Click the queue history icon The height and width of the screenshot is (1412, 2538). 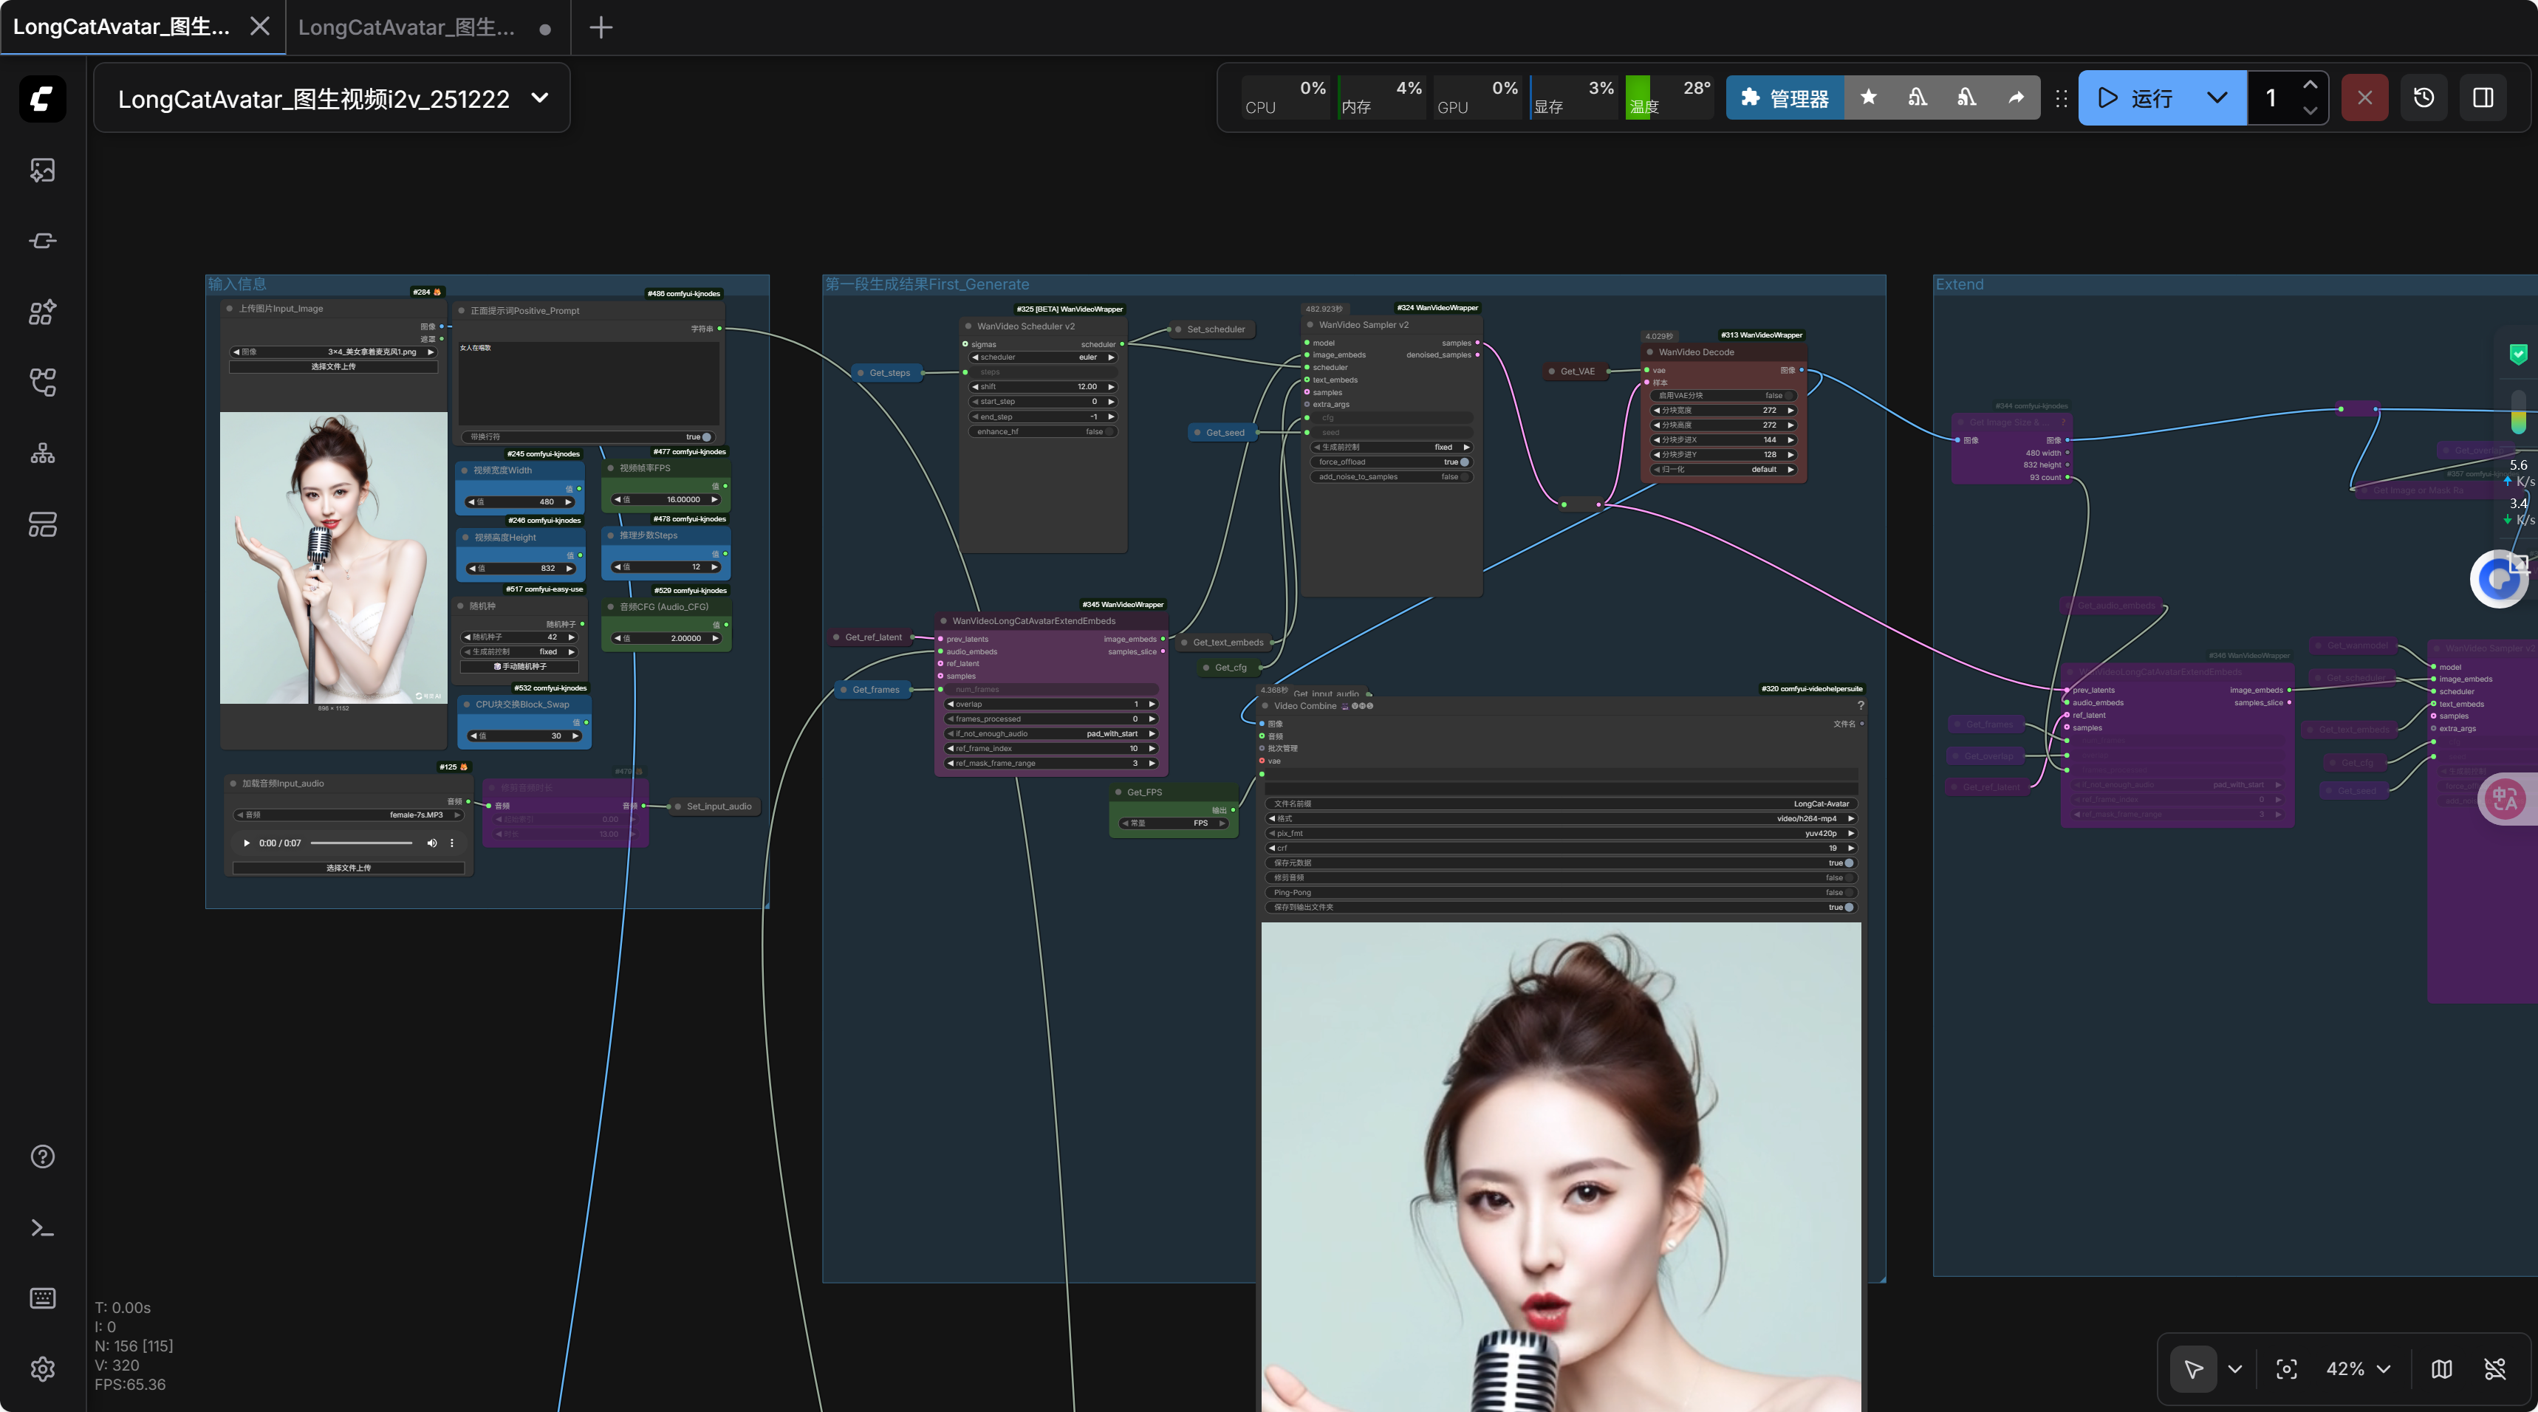(x=2424, y=97)
